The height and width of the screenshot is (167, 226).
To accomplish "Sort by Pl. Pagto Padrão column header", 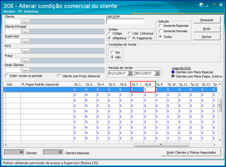I will tap(47, 84).
